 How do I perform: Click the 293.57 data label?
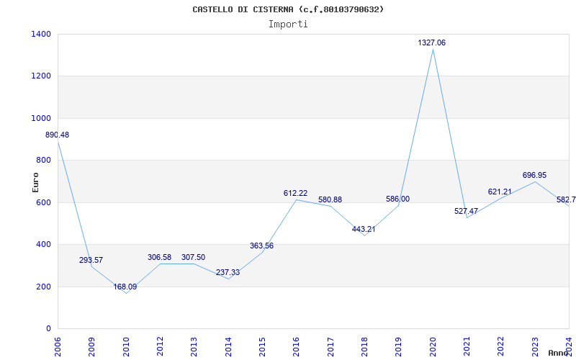(x=91, y=261)
